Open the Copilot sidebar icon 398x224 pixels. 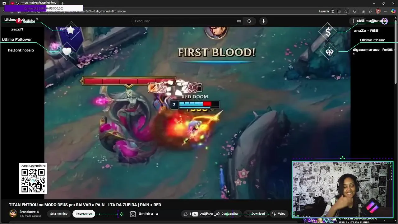coord(393,11)
